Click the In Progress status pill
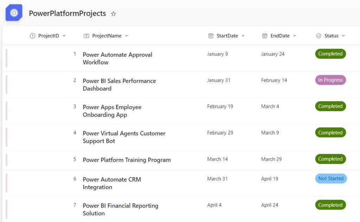Viewport: 360px width, 222px height. (x=330, y=80)
